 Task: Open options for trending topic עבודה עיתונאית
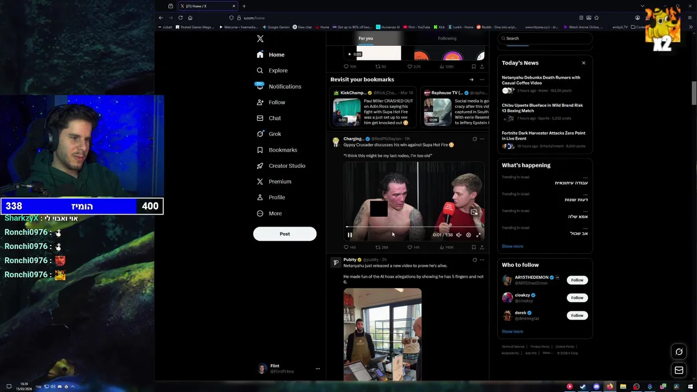click(x=585, y=177)
